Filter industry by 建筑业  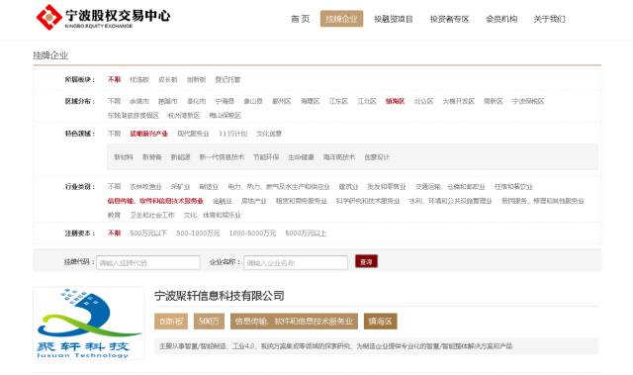(x=348, y=186)
